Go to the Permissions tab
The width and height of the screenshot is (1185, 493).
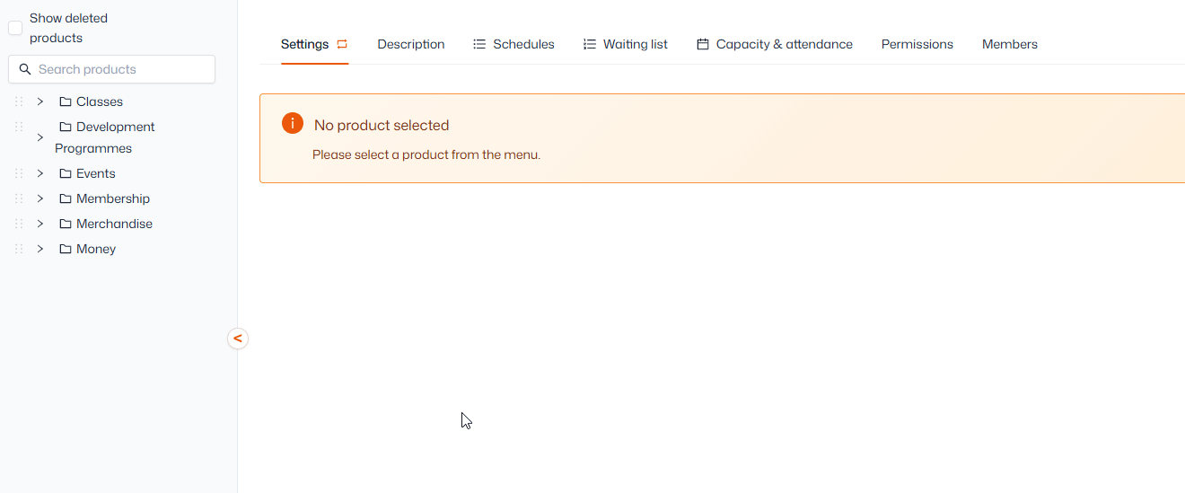tap(917, 44)
